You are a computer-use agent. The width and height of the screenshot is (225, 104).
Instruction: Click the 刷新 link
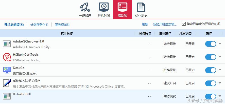145,25
